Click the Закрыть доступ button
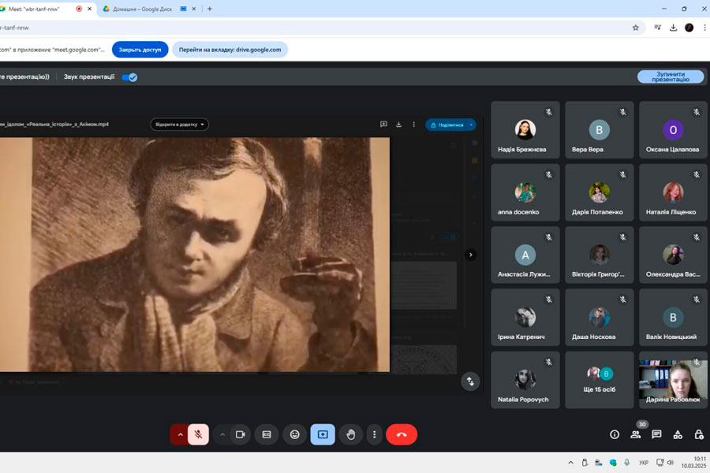 [x=140, y=50]
